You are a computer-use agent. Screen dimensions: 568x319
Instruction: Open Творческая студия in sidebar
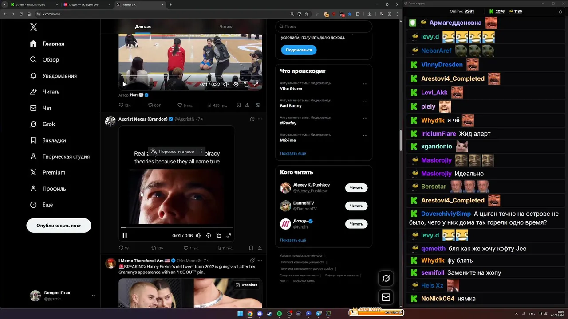point(59,156)
